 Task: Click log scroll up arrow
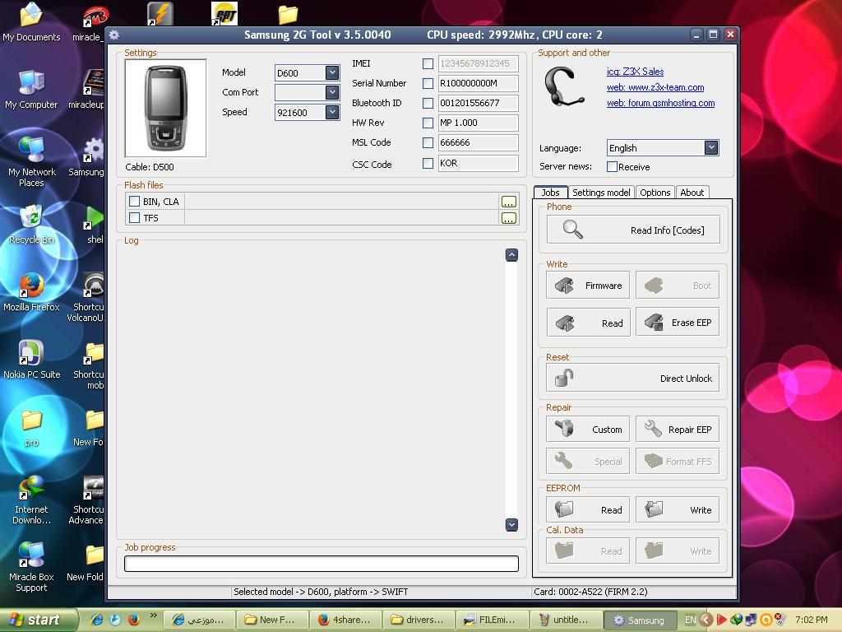[511, 254]
